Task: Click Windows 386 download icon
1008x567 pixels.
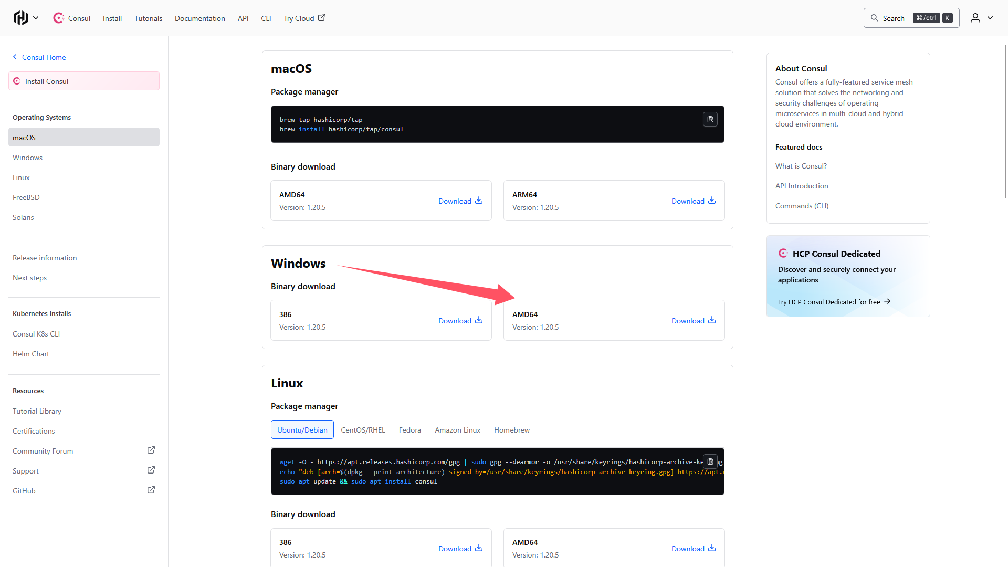Action: 479,320
